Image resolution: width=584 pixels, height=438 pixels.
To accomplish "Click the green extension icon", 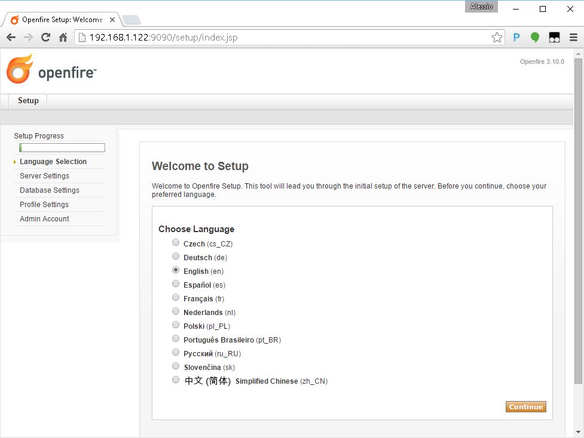I will [x=535, y=38].
